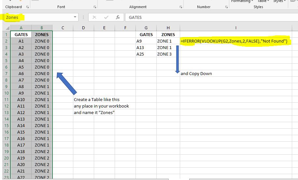
Task: Select column E header
Action: (x=104, y=28)
